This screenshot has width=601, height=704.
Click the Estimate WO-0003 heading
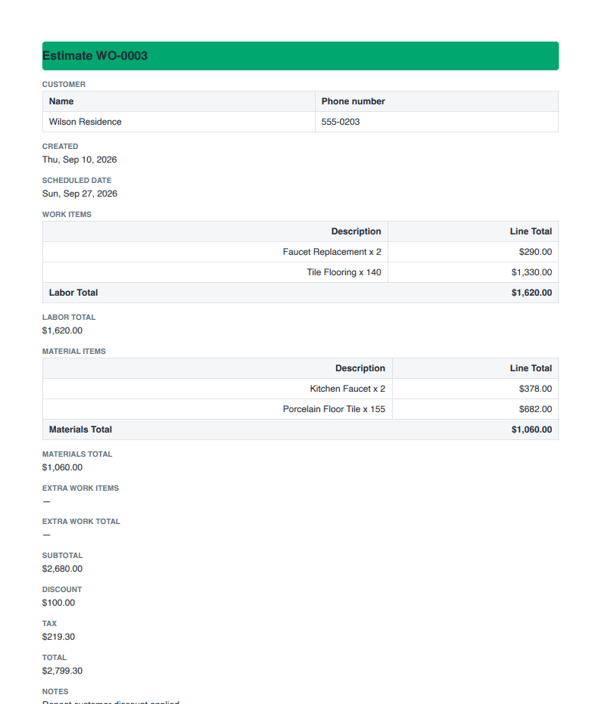pos(95,56)
